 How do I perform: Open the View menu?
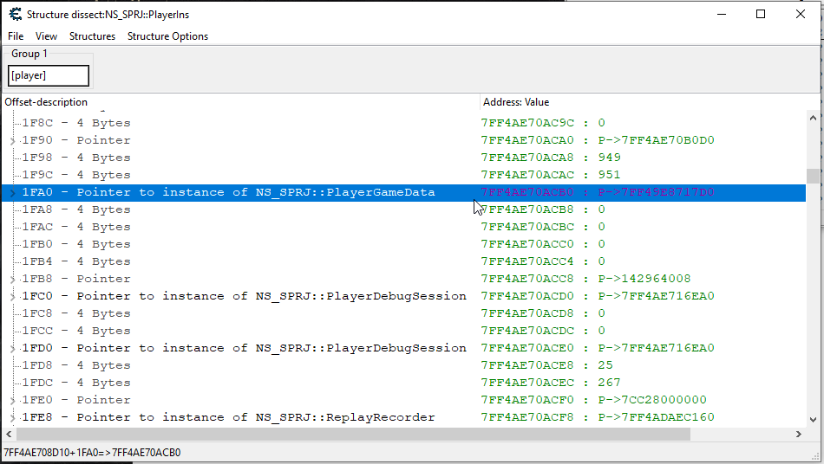tap(46, 36)
